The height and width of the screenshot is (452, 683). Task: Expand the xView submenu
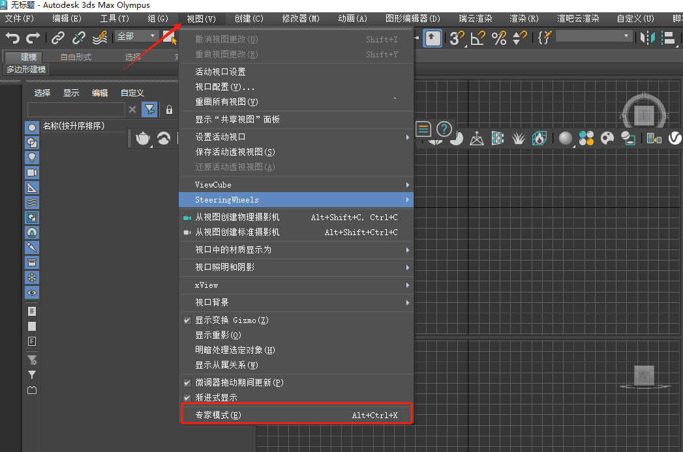click(296, 285)
